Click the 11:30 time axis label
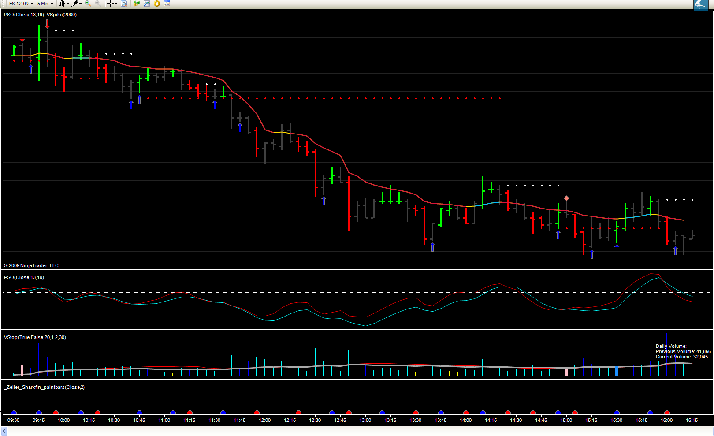This screenshot has width=714, height=436. (x=215, y=420)
